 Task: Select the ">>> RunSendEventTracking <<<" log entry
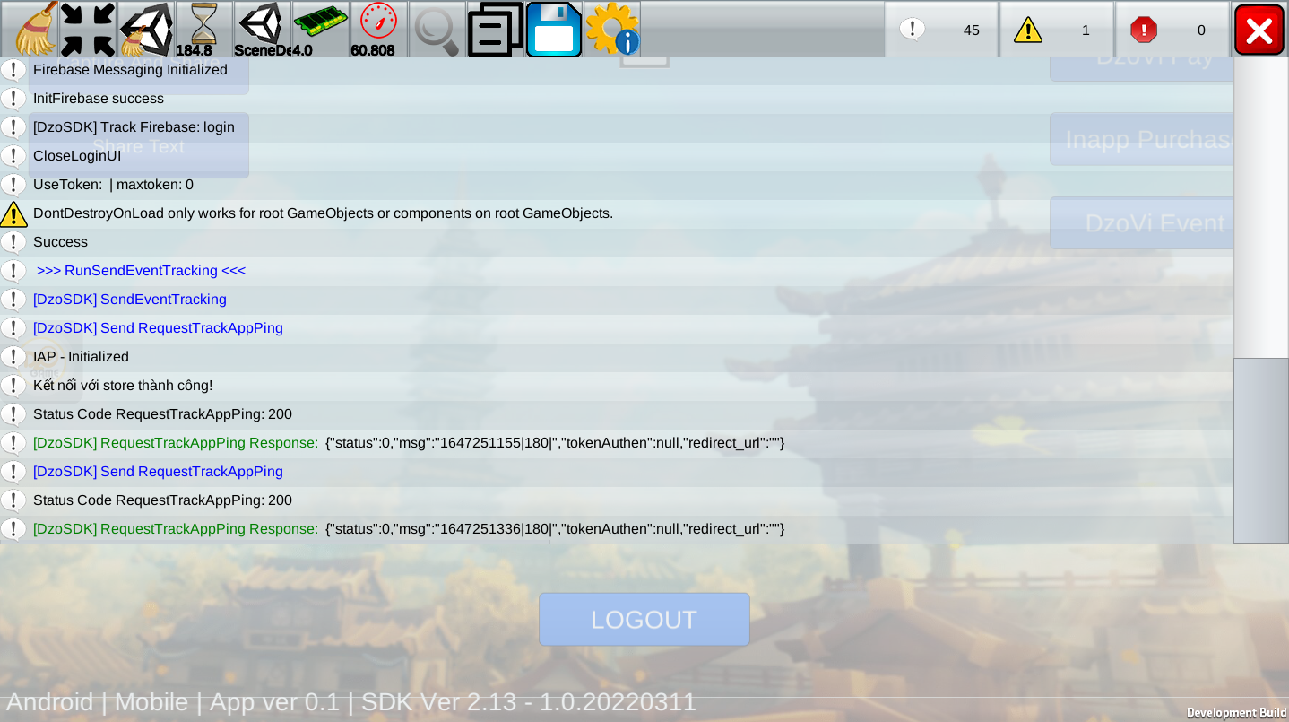(617, 271)
